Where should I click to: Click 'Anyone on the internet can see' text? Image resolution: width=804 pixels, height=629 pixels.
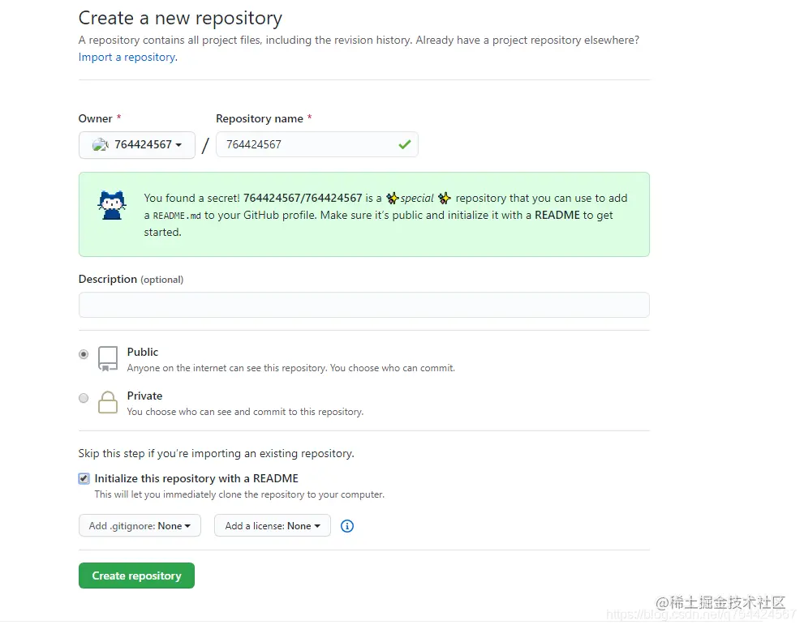pos(290,368)
